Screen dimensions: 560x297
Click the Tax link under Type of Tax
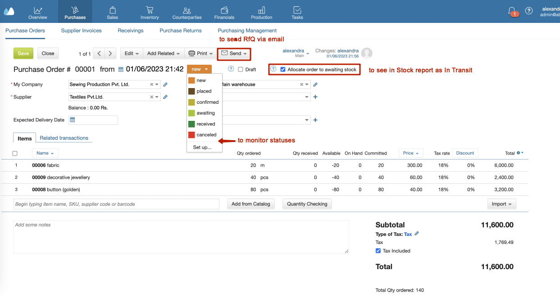click(408, 234)
